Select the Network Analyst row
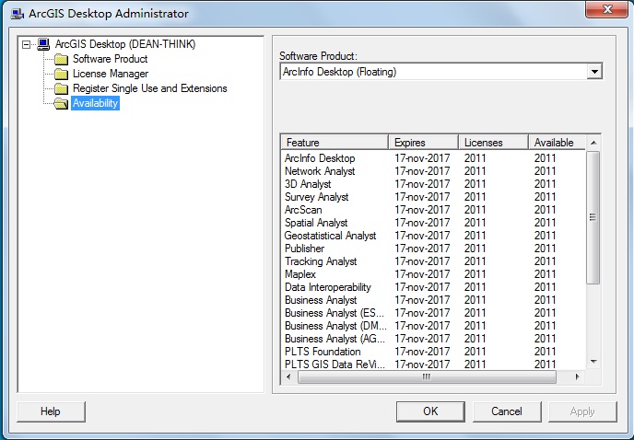The image size is (634, 440). point(433,171)
